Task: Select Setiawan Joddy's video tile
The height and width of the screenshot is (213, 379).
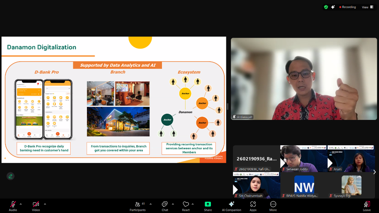Action: click(x=303, y=158)
